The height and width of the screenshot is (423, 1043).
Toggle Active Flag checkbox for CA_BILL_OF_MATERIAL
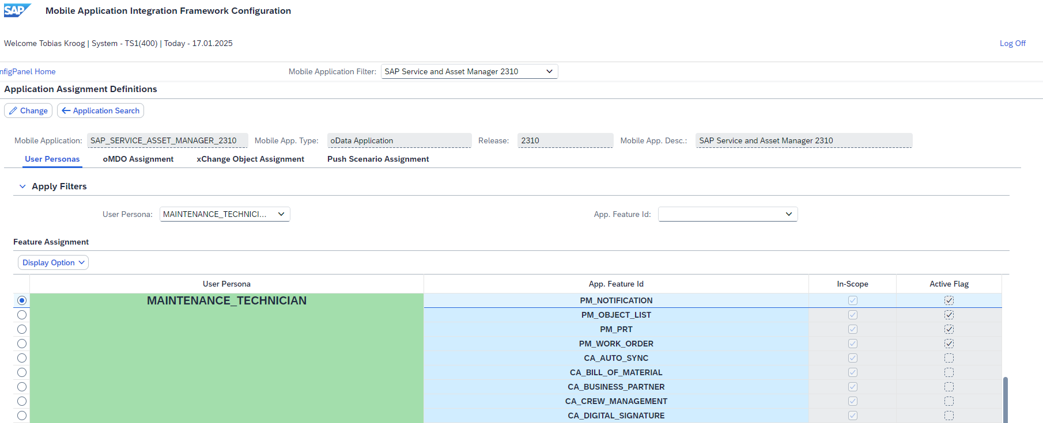949,372
